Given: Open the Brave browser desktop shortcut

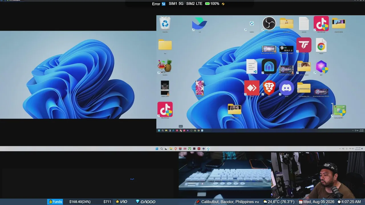Looking at the screenshot, I should (269, 88).
